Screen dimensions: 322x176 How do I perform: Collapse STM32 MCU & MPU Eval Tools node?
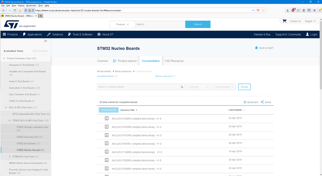point(9,121)
